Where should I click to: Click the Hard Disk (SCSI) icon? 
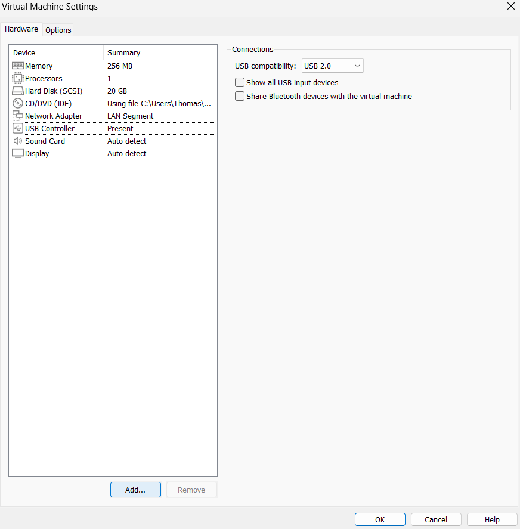17,91
